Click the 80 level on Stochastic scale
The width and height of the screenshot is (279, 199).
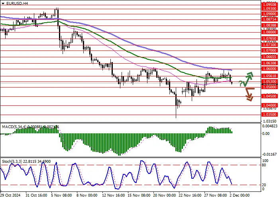pos(264,165)
